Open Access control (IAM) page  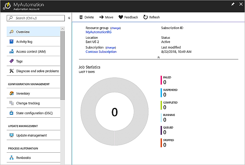click(x=31, y=52)
